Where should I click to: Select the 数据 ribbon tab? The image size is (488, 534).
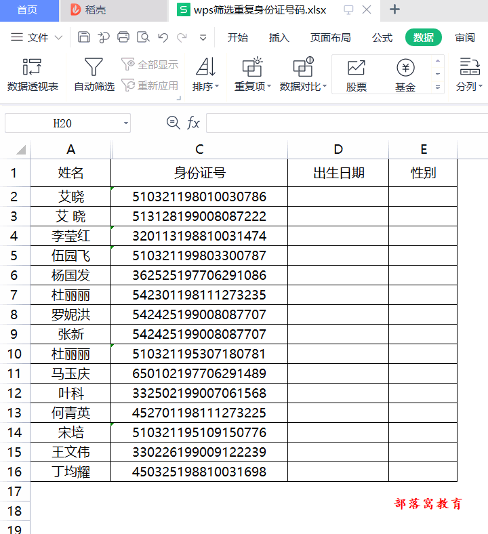click(x=424, y=37)
